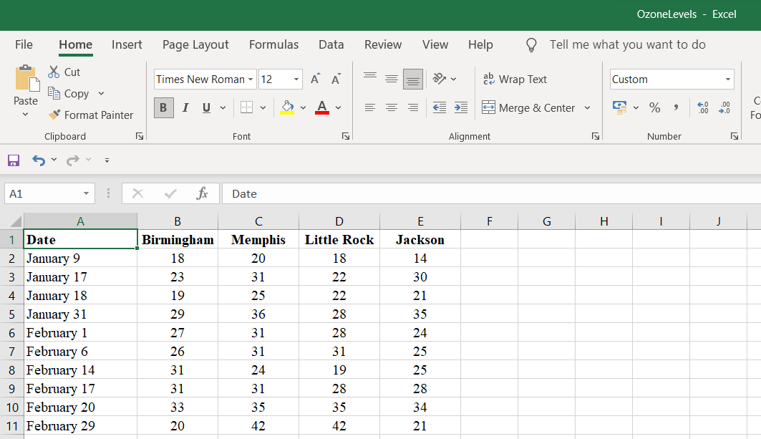Open the font name dropdown
This screenshot has width=761, height=439.
(x=251, y=79)
